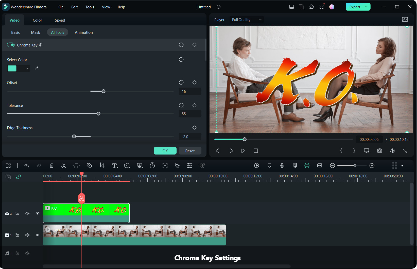Reset the Offset value
This screenshot has width=417, height=269.
(181, 82)
